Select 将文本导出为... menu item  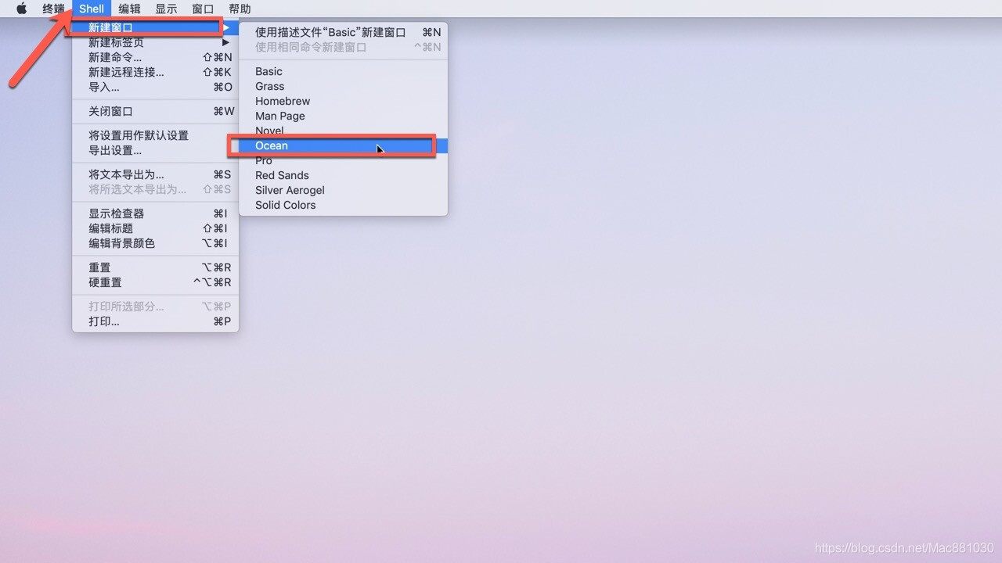155,174
